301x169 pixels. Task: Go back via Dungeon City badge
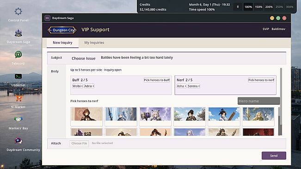[62, 30]
